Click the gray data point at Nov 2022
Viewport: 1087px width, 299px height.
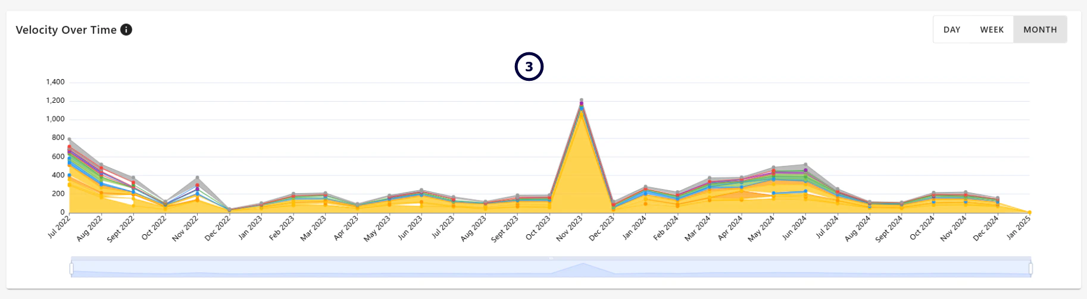pyautogui.click(x=198, y=178)
